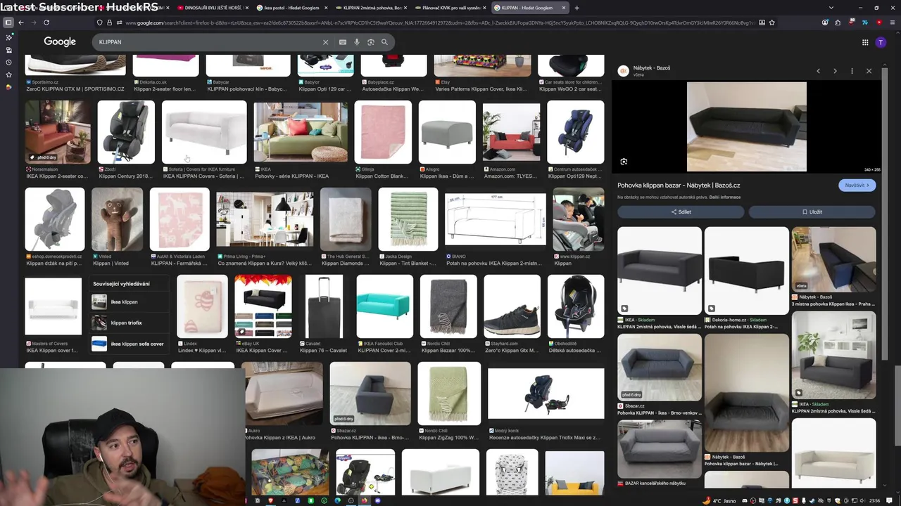The image size is (901, 506).
Task: Search inside preview image with Lens
Action: coord(624,162)
